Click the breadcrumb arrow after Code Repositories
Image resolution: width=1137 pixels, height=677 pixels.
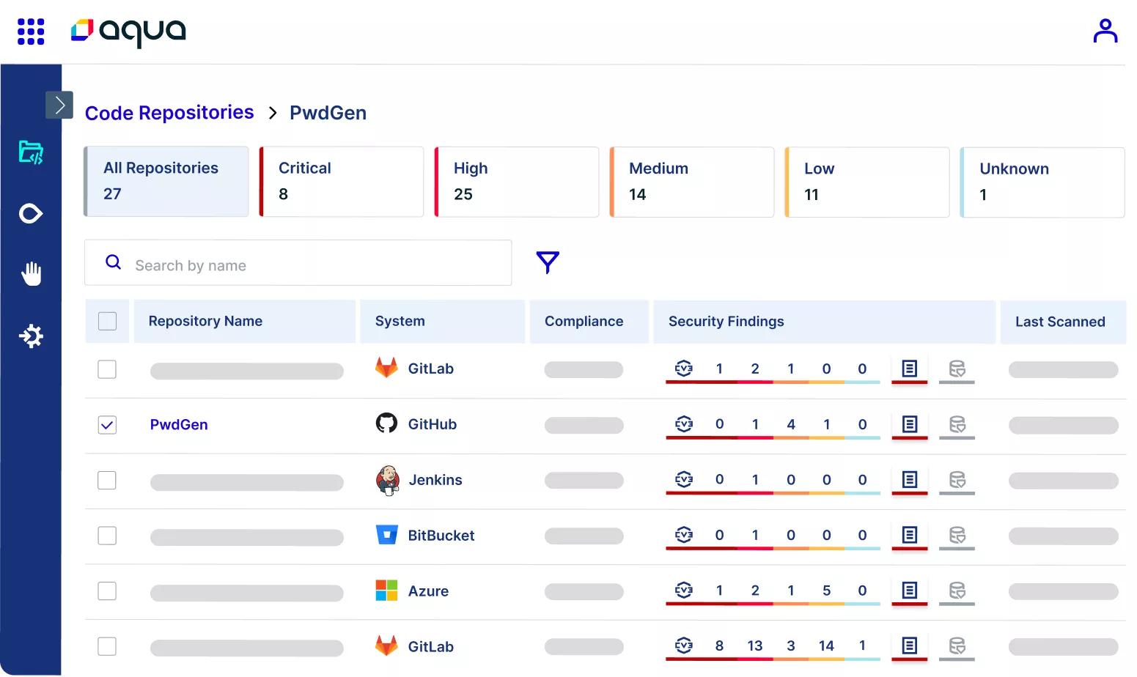click(x=272, y=113)
